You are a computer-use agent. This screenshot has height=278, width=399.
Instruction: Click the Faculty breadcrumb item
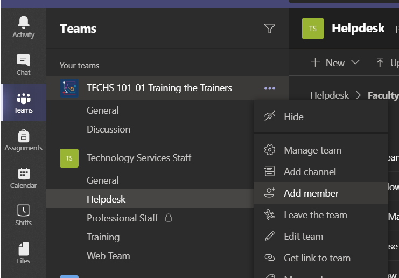tap(383, 95)
